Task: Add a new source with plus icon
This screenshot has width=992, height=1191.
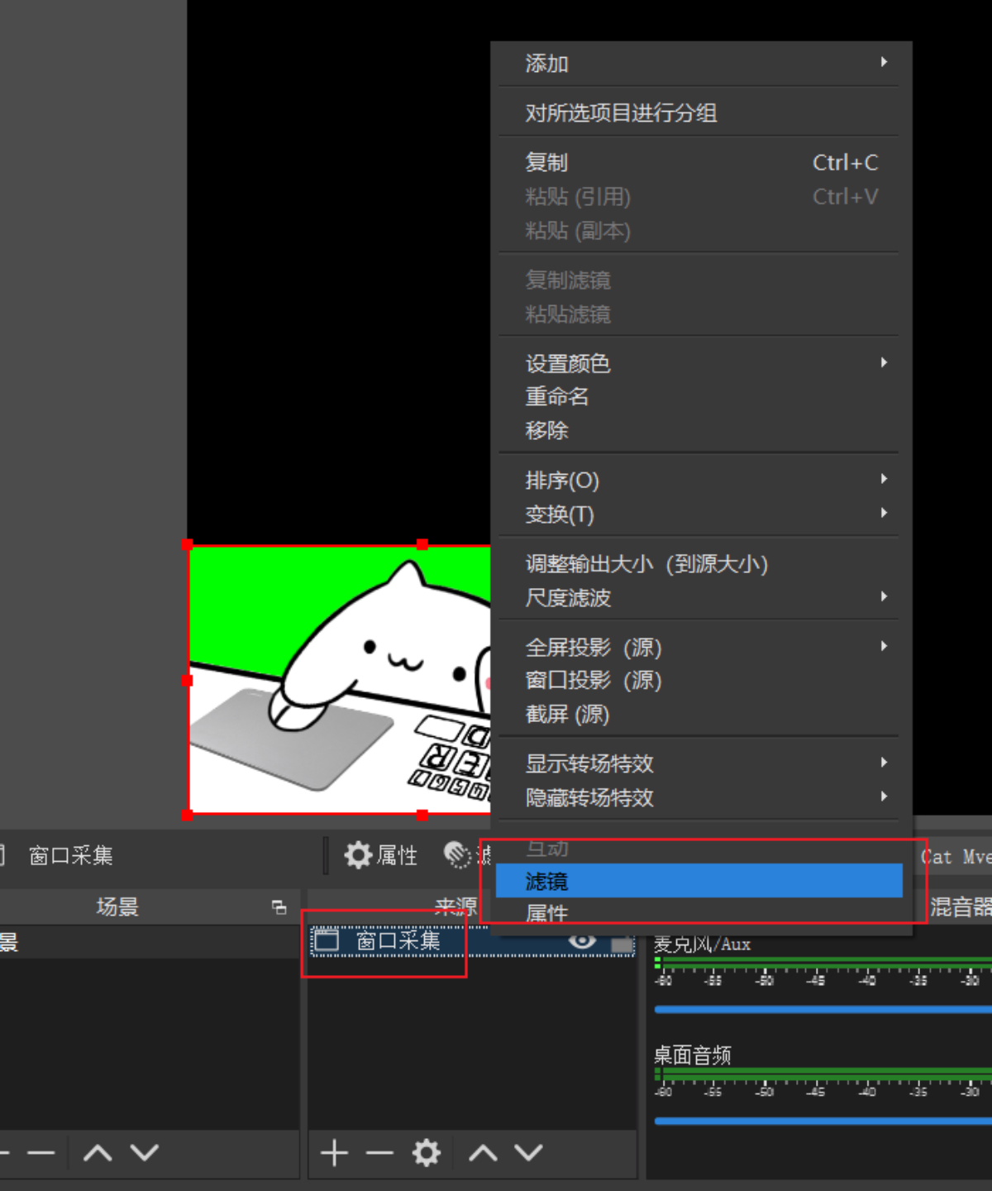Action: 334,1152
